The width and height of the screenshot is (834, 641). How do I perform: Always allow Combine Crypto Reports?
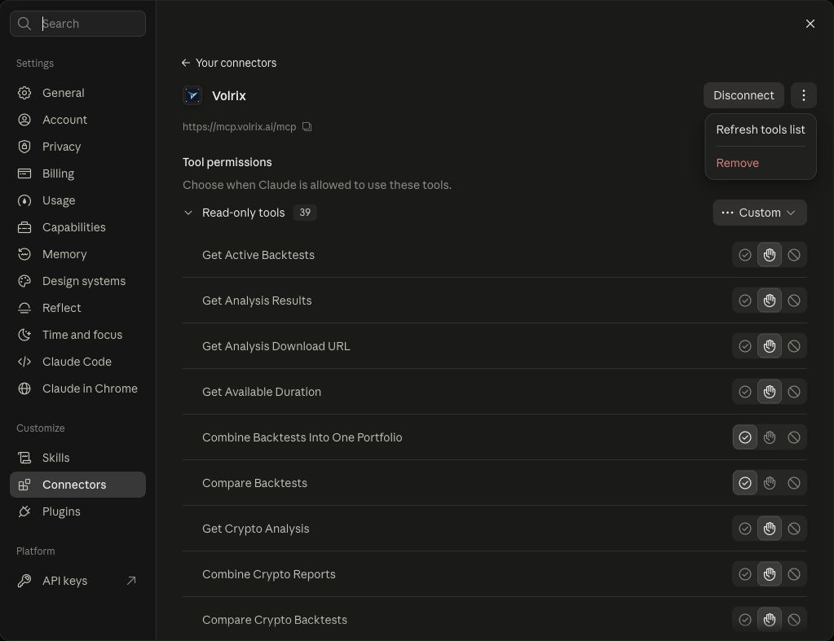click(x=744, y=574)
